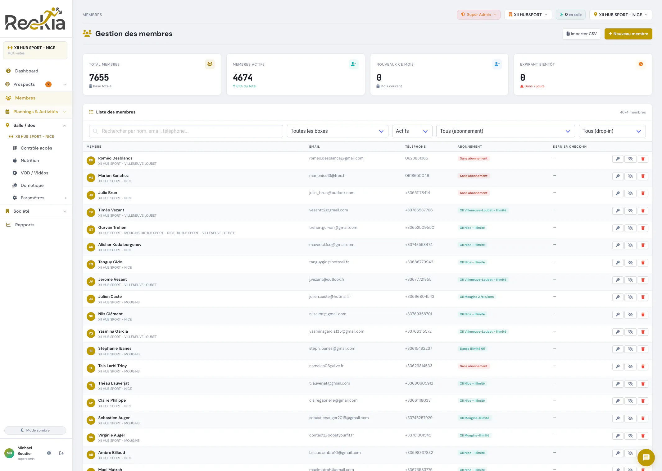
Task: Click the Expirant Bientôt clock icon
Action: tap(641, 64)
